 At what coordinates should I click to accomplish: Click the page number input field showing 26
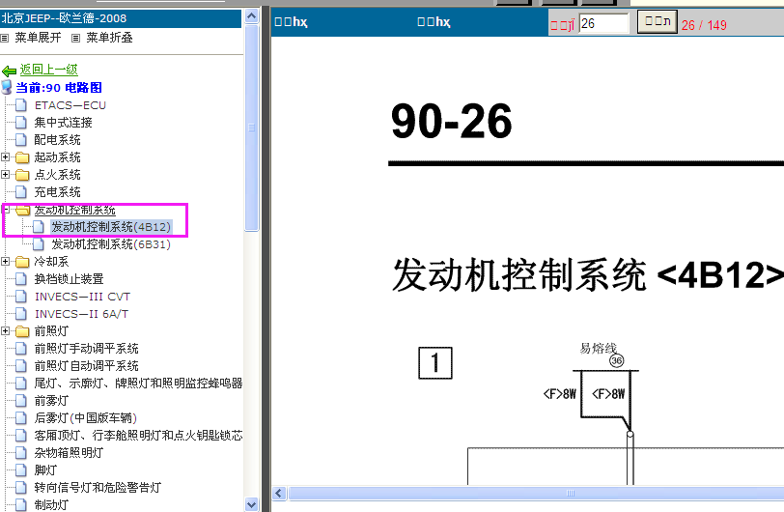603,23
